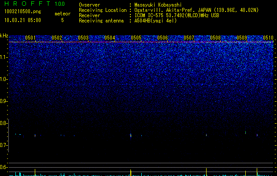
Task: Click the 1.0 kHz axis label
Action: click(x=4, y=79)
